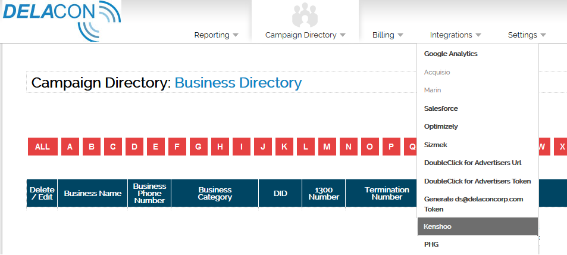Filter directory by letter C
This screenshot has height=255, width=567.
click(113, 147)
